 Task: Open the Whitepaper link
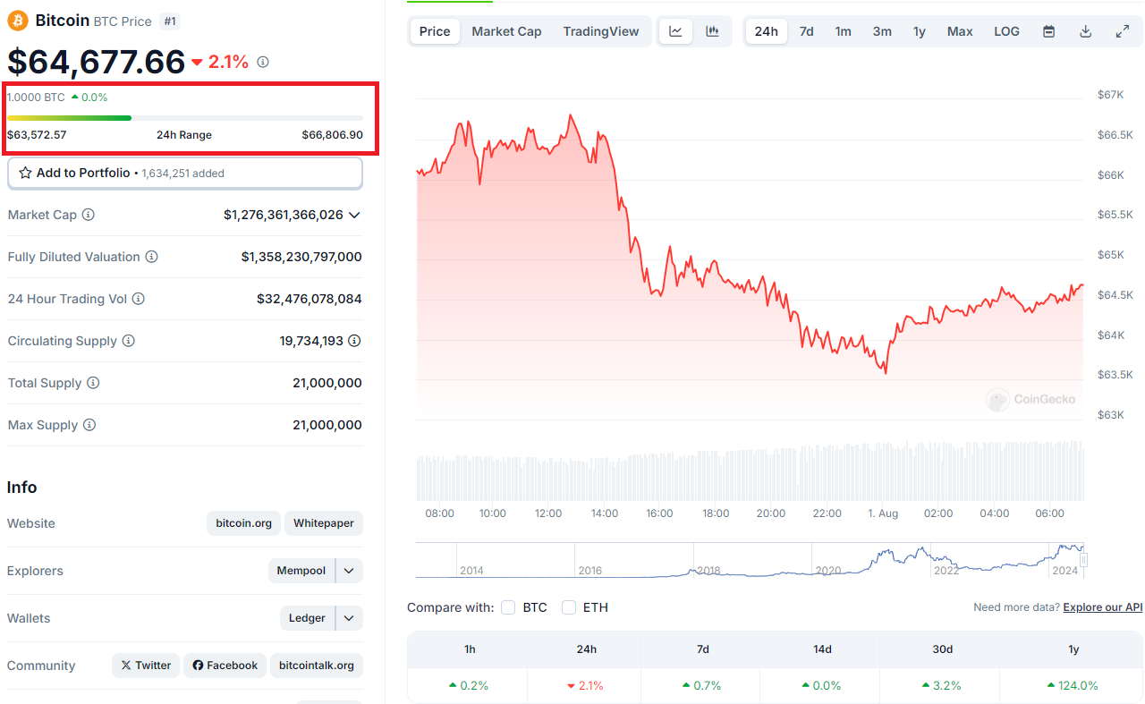324,523
